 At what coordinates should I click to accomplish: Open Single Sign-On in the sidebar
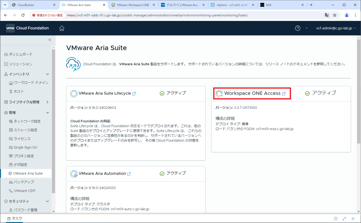(23, 147)
